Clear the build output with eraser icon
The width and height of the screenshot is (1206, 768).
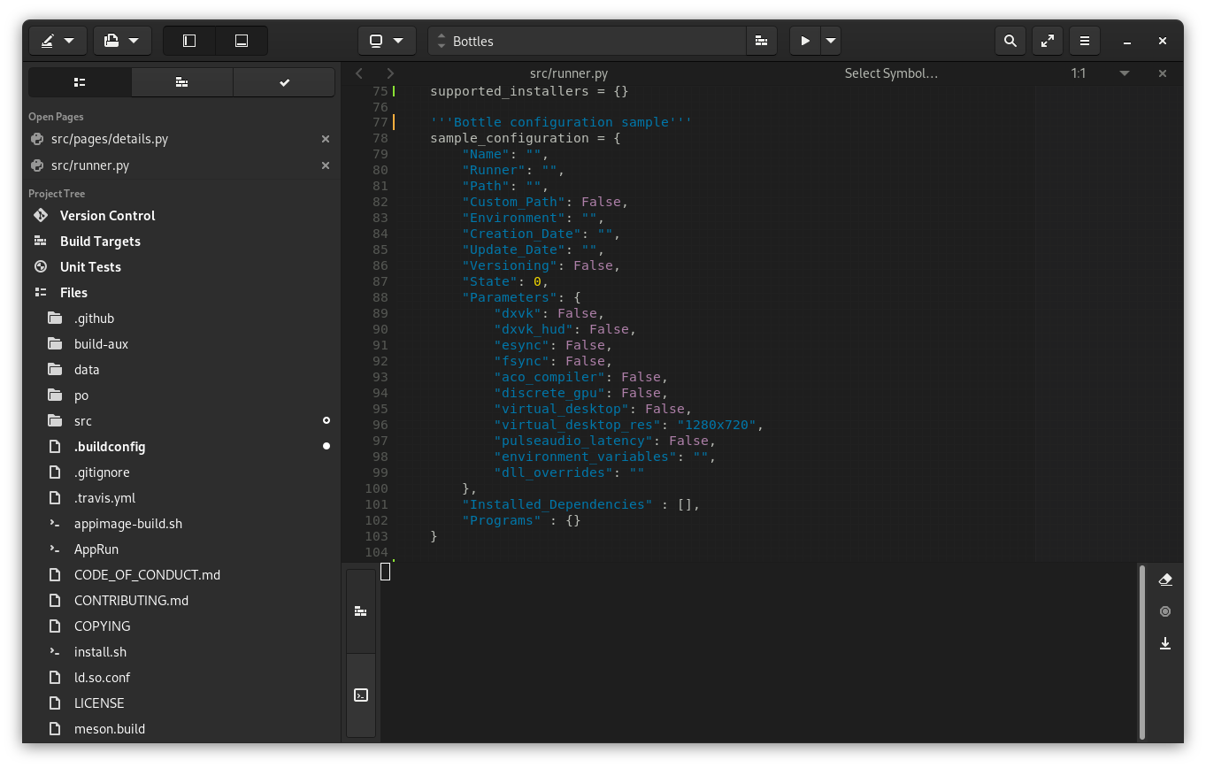pos(1165,580)
